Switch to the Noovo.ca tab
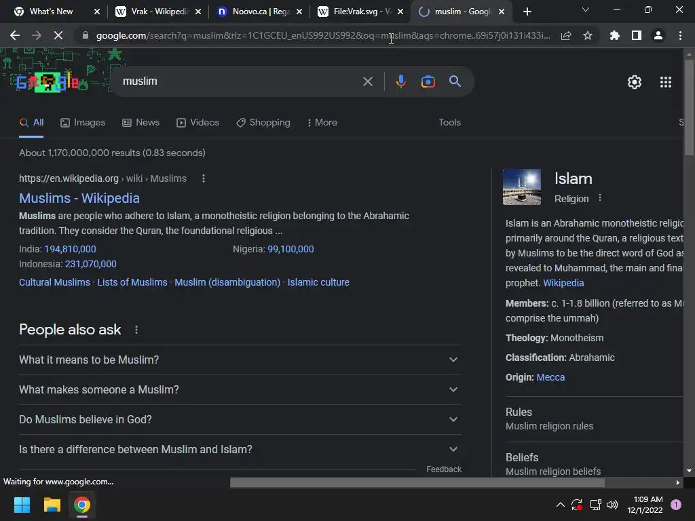The image size is (695, 521). [259, 12]
